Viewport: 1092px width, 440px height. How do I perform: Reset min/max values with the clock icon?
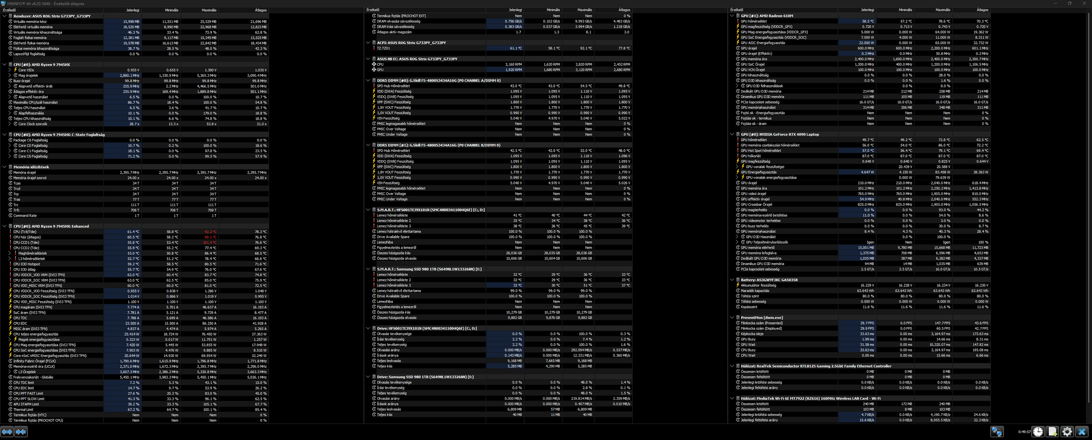pyautogui.click(x=1038, y=432)
